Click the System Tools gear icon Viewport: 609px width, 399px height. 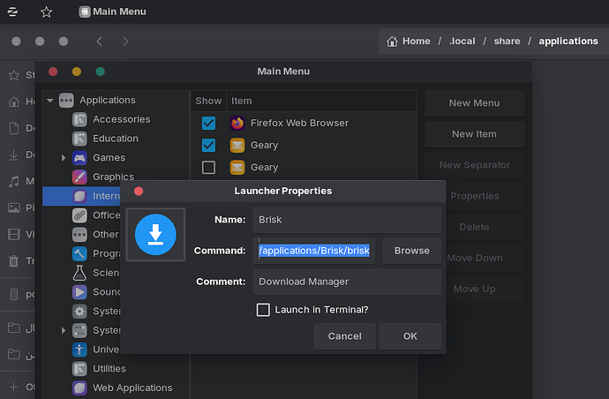click(79, 312)
